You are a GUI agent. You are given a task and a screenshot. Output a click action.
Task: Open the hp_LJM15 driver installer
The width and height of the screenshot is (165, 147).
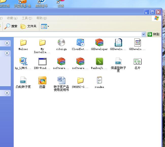(23, 62)
